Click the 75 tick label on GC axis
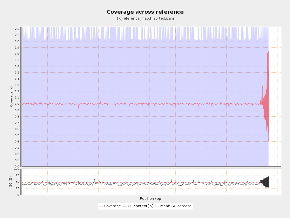The height and width of the screenshot is (218, 290). [x=17, y=175]
